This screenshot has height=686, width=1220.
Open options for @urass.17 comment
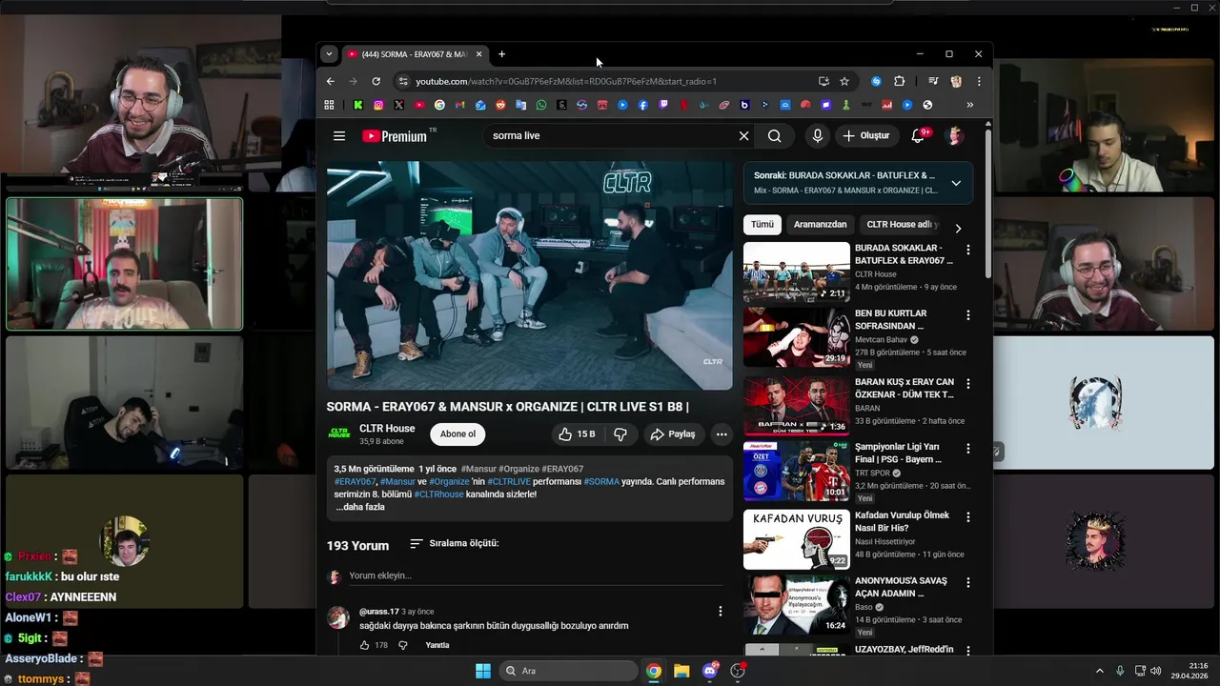coord(720,611)
